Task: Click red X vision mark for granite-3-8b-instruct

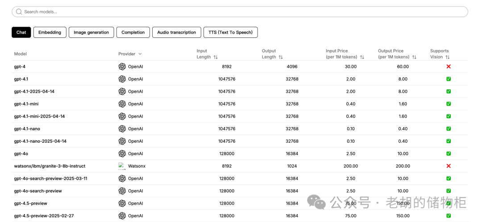Action: (449, 166)
